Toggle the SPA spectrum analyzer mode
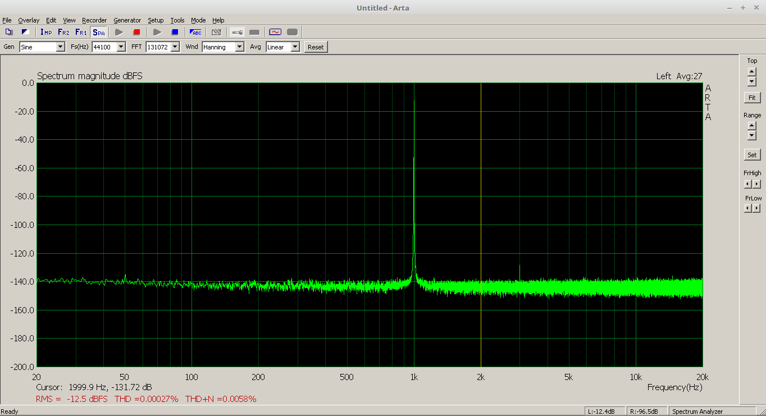 point(99,32)
